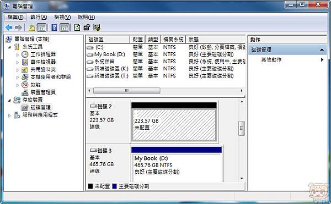
Task: Click the 服務與應用程式 icon
Action: point(17,115)
